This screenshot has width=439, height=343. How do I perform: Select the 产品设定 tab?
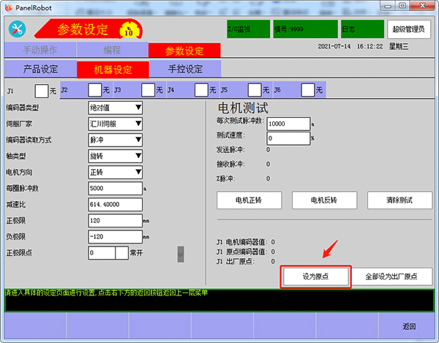tap(41, 69)
